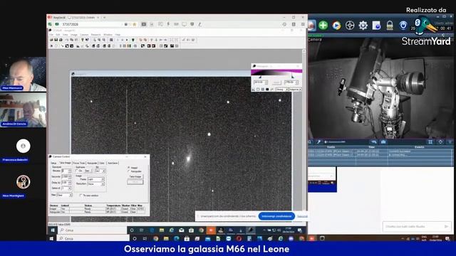Open the Frame type dropdown showing Light
456x256 pixels.
(x=95, y=179)
